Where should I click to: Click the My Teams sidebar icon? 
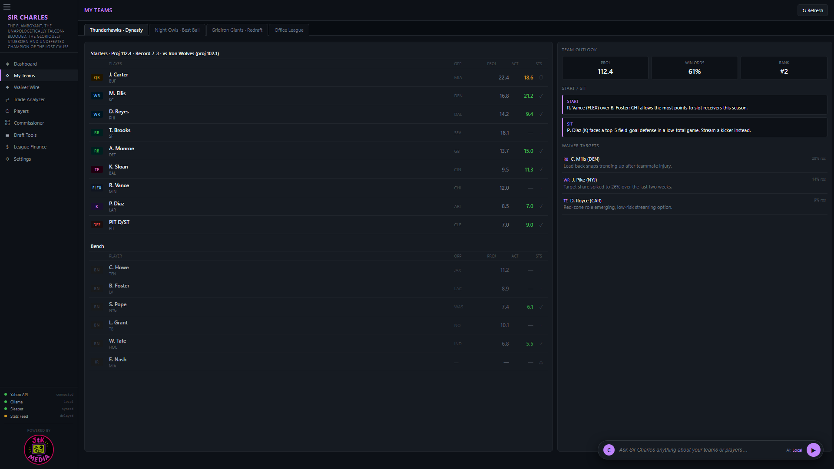[7, 76]
